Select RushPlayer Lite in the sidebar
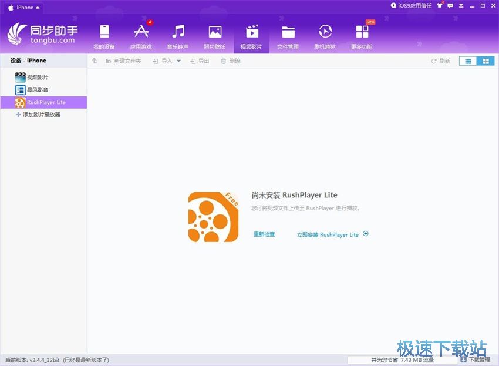Viewport: 499px width, 366px height. pos(43,102)
